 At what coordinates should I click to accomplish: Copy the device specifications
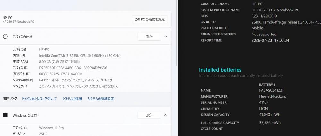click(x=149, y=37)
